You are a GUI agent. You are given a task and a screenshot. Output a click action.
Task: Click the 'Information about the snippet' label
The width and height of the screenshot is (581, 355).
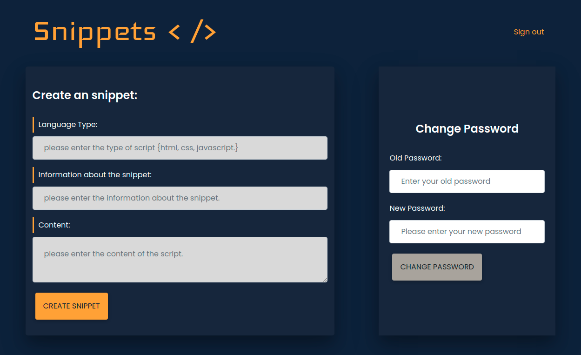coord(95,175)
